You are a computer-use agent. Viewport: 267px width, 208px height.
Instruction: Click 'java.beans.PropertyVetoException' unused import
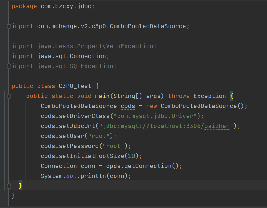click(x=95, y=46)
